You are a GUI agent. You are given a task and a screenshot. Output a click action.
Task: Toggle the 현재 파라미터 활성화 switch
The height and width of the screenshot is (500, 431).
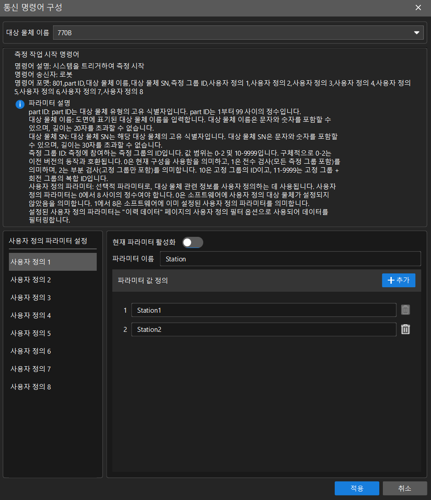tap(193, 242)
